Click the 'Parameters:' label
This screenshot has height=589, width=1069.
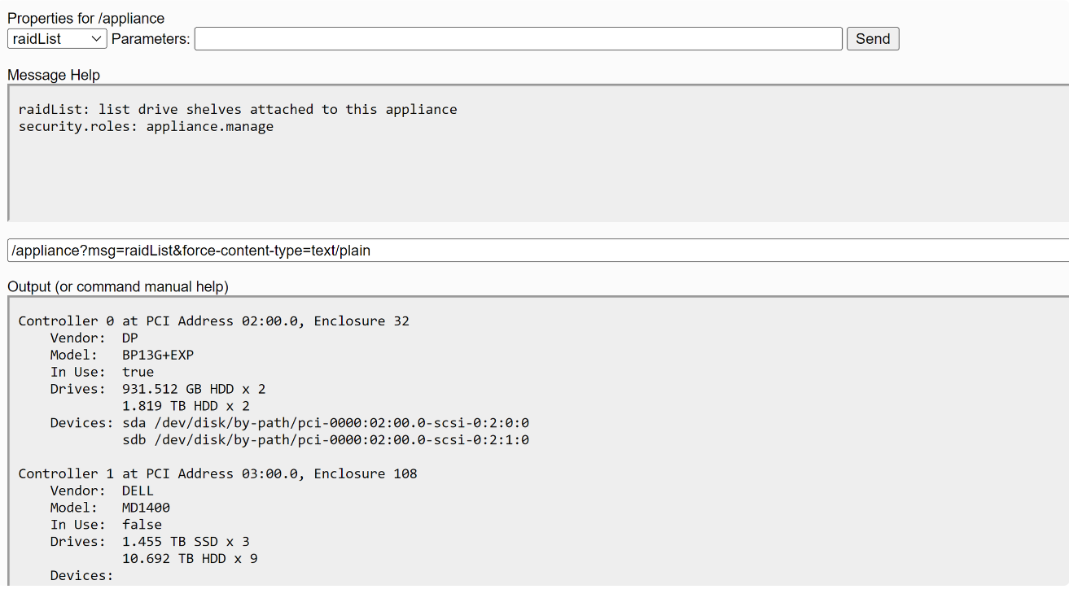151,39
